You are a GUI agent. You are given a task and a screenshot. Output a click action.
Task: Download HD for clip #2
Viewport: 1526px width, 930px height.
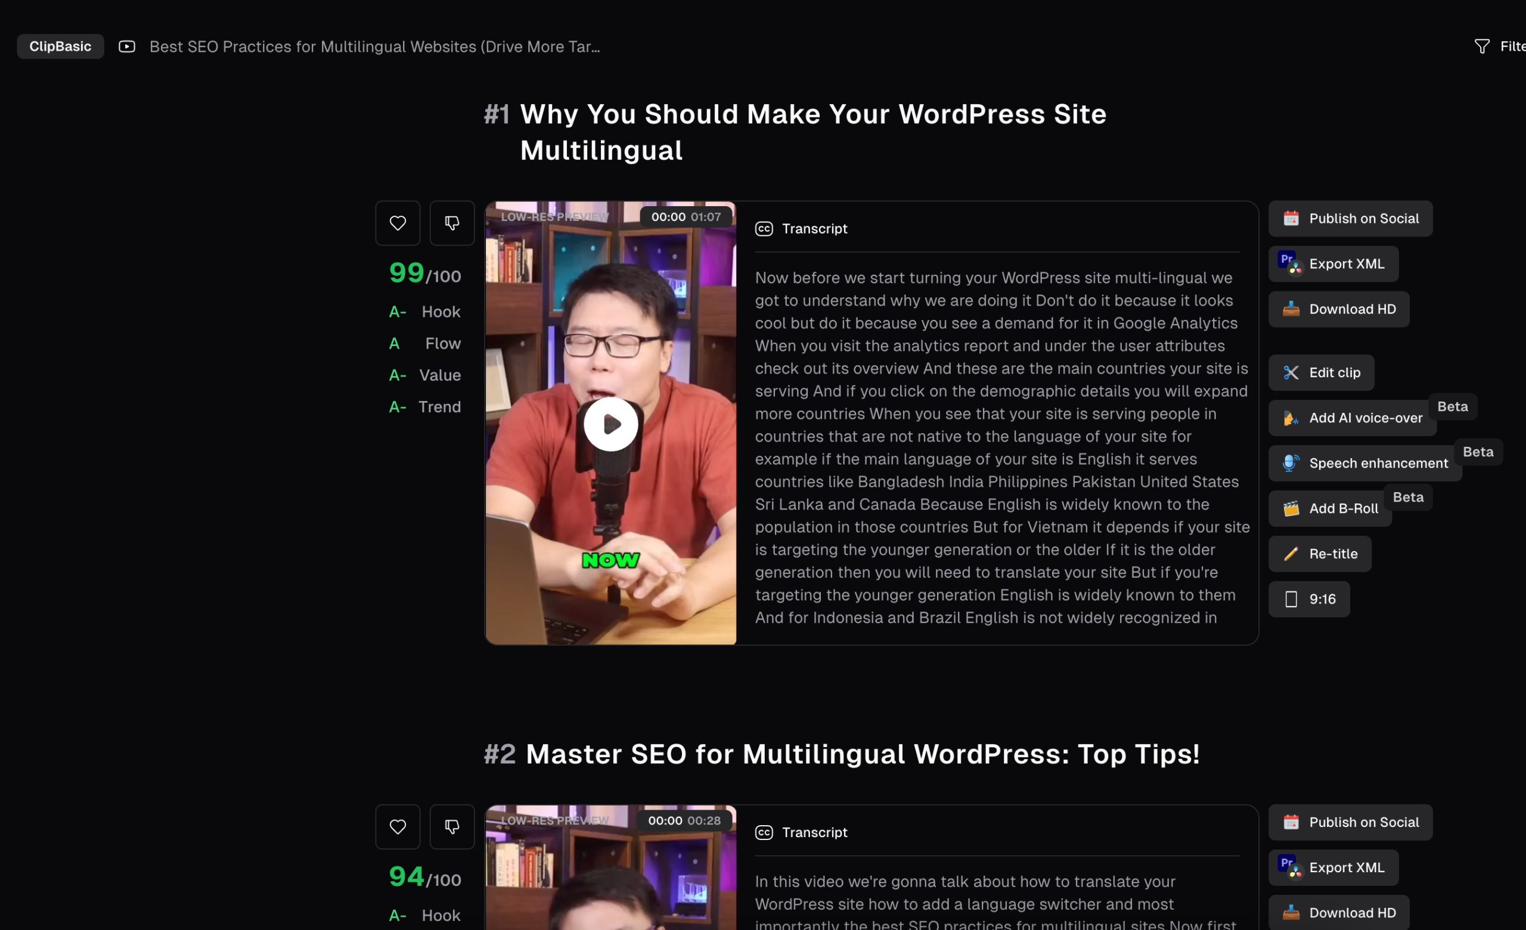click(1339, 913)
